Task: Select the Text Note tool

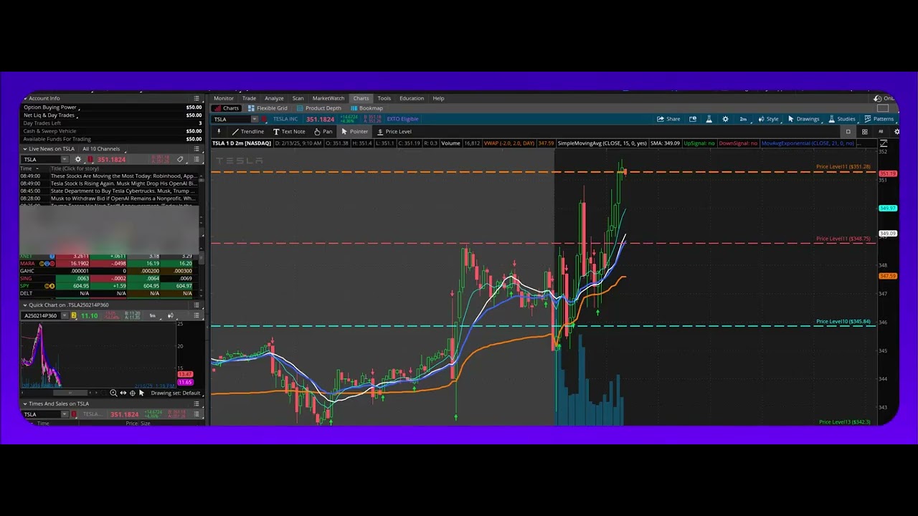Action: (289, 132)
